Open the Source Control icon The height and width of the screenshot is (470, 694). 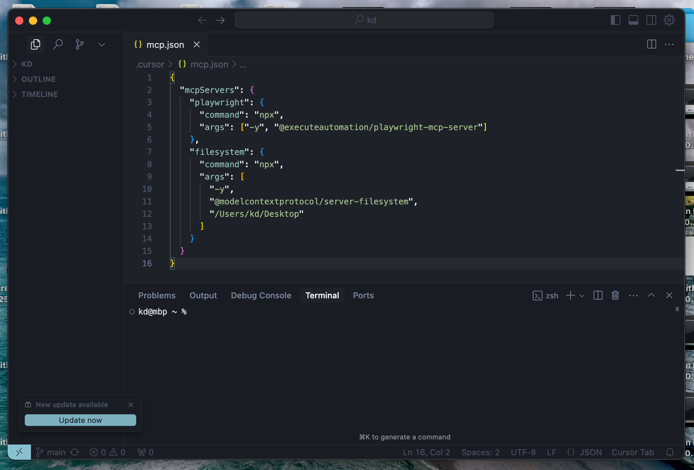pyautogui.click(x=80, y=44)
